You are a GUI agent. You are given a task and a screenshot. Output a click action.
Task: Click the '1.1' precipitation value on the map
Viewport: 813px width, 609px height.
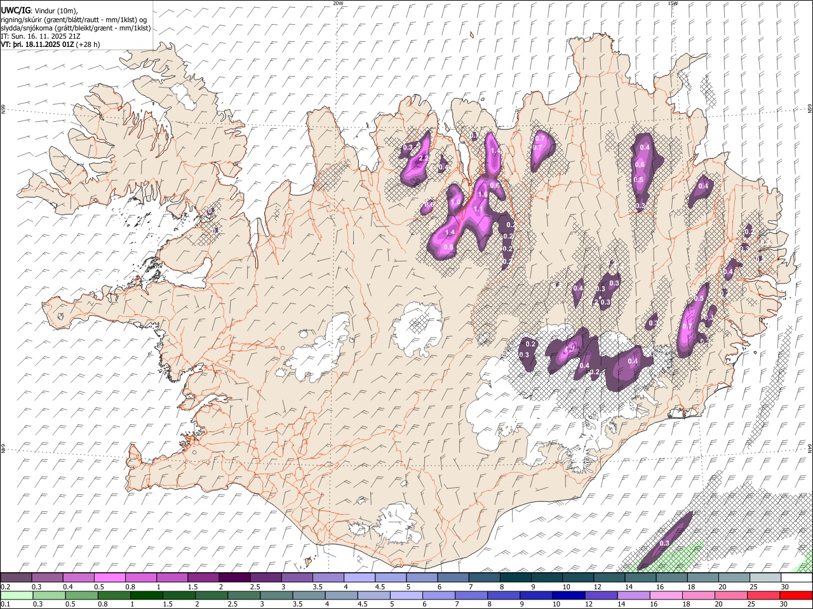click(478, 209)
